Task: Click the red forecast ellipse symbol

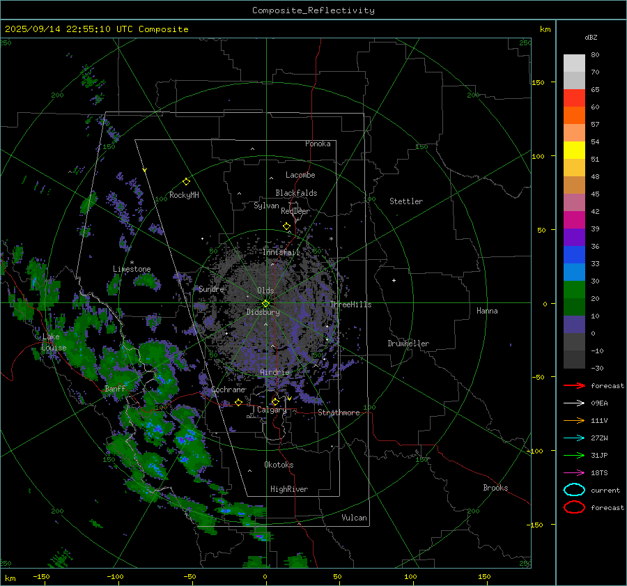Action: click(574, 507)
